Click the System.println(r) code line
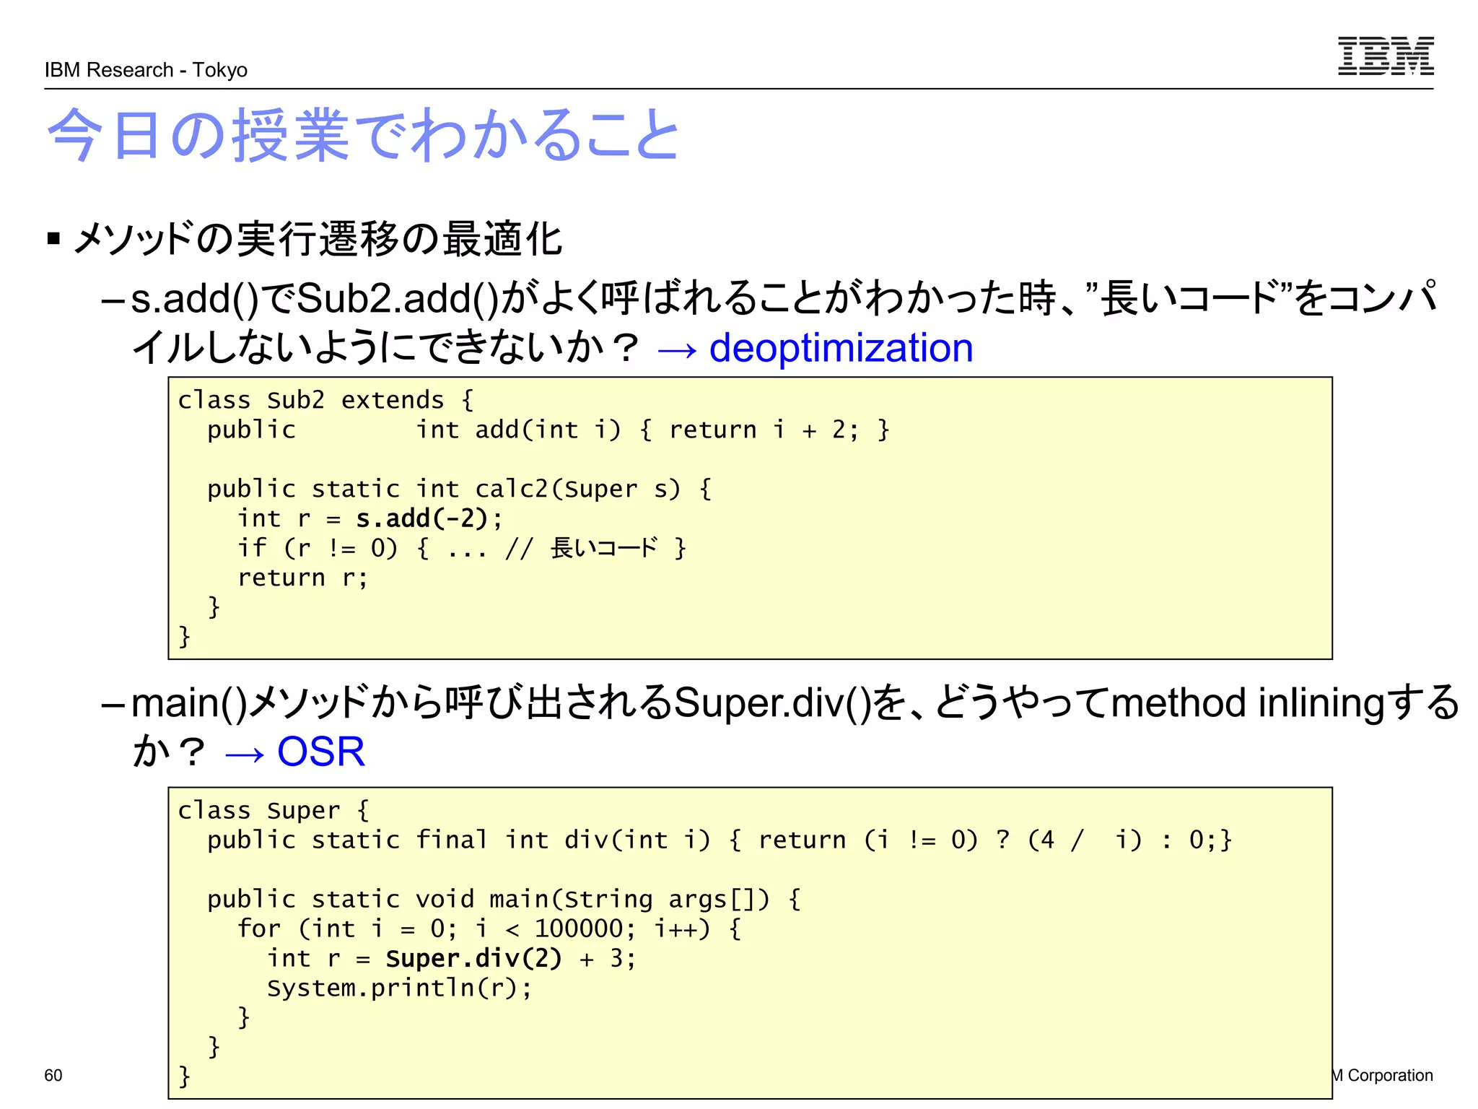Screen dimensions: 1478x1109 click(399, 988)
